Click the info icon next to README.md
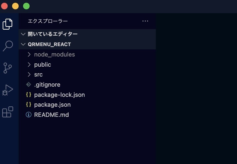This screenshot has width=237, height=164. click(x=29, y=115)
